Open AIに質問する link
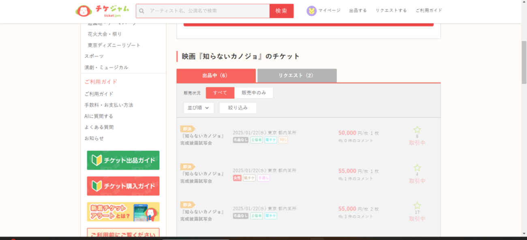This screenshot has height=240, width=527. click(99, 116)
